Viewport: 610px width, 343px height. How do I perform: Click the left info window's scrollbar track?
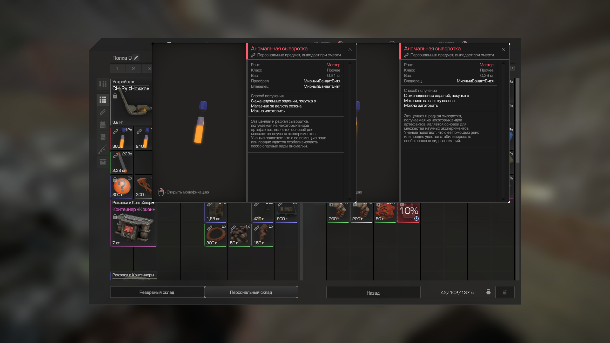(x=350, y=131)
